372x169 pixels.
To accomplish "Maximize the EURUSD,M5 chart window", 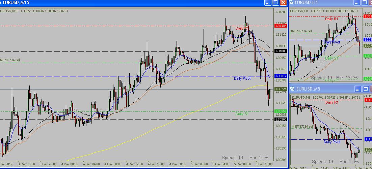I will pos(366,89).
